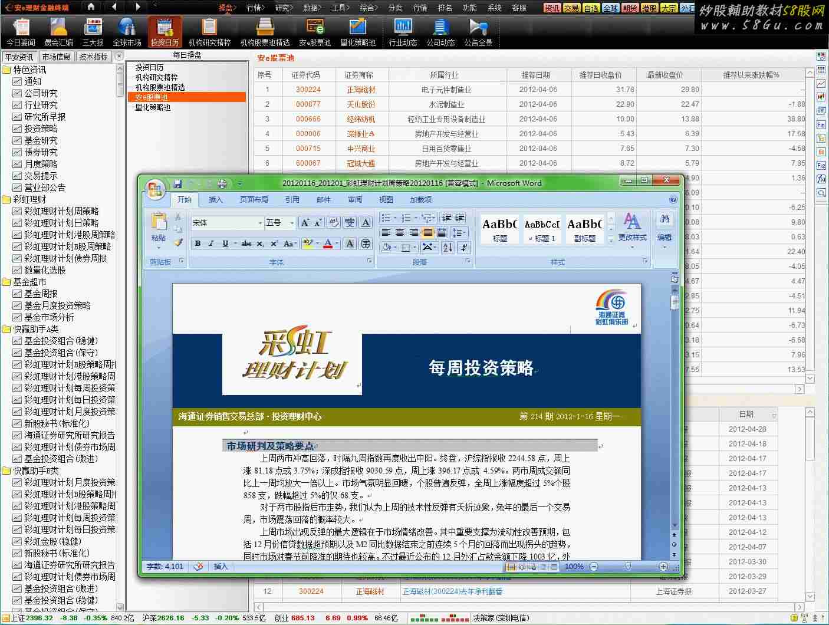Apply italic formatting in Word

click(x=211, y=244)
